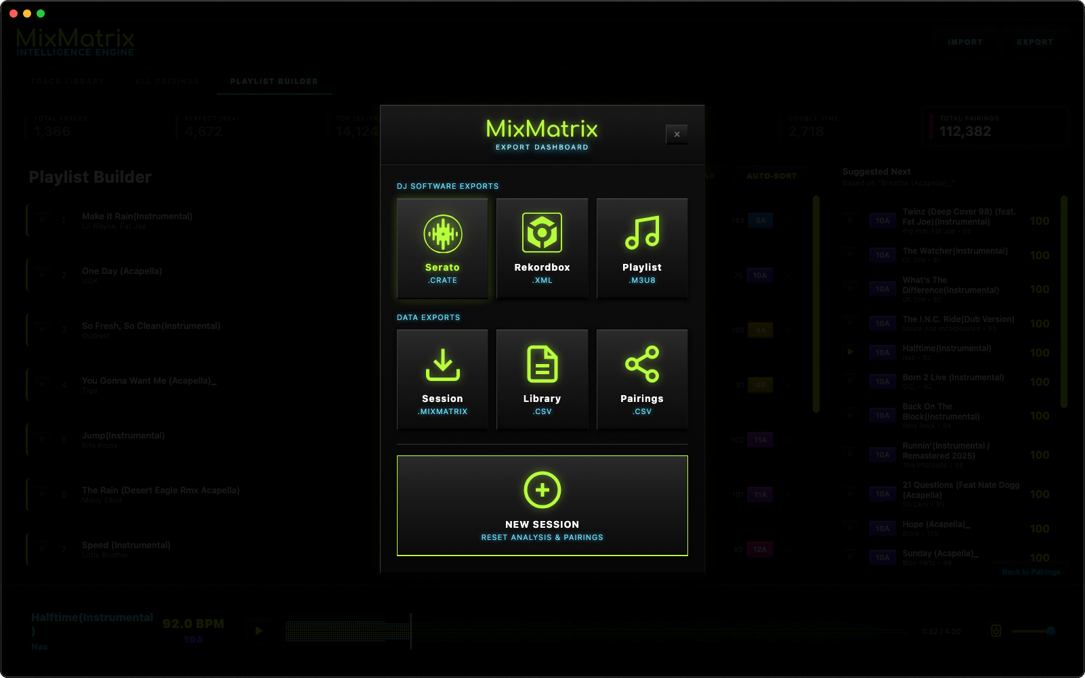The height and width of the screenshot is (678, 1085).
Task: Play the Halftime(Instrumental) track at bottom
Action: (x=258, y=631)
